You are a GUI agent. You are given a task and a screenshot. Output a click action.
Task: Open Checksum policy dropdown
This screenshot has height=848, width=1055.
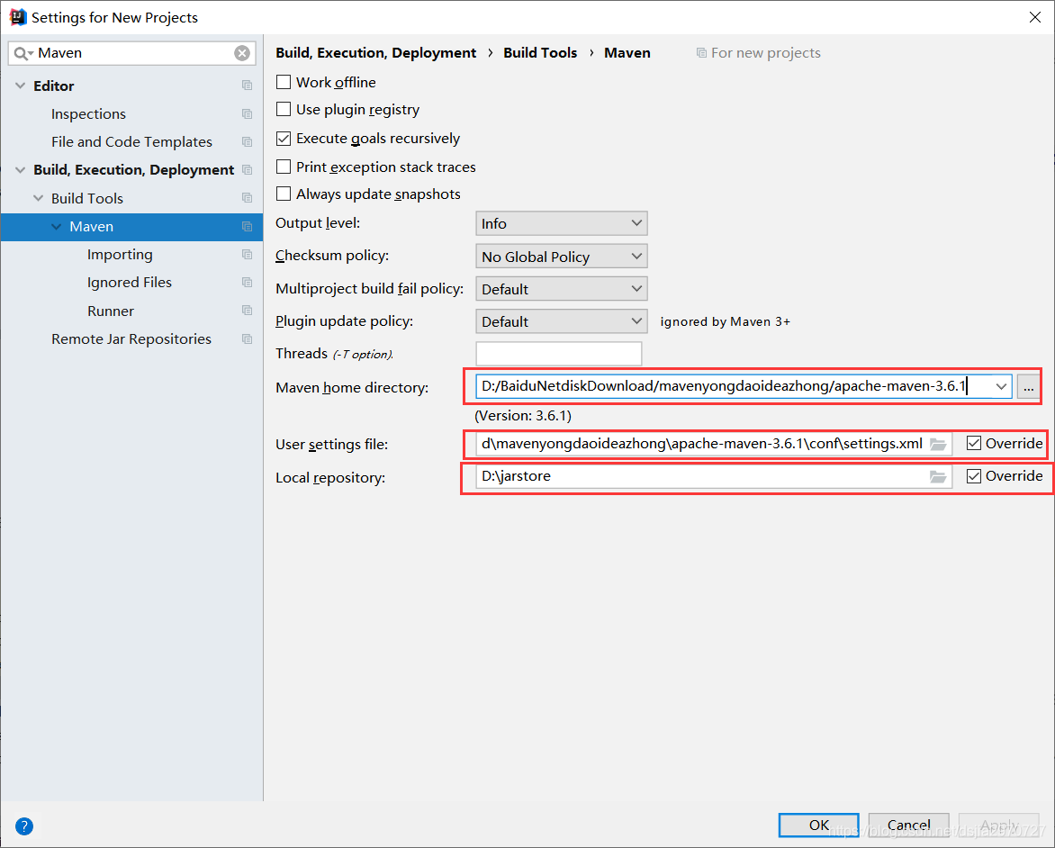click(561, 257)
